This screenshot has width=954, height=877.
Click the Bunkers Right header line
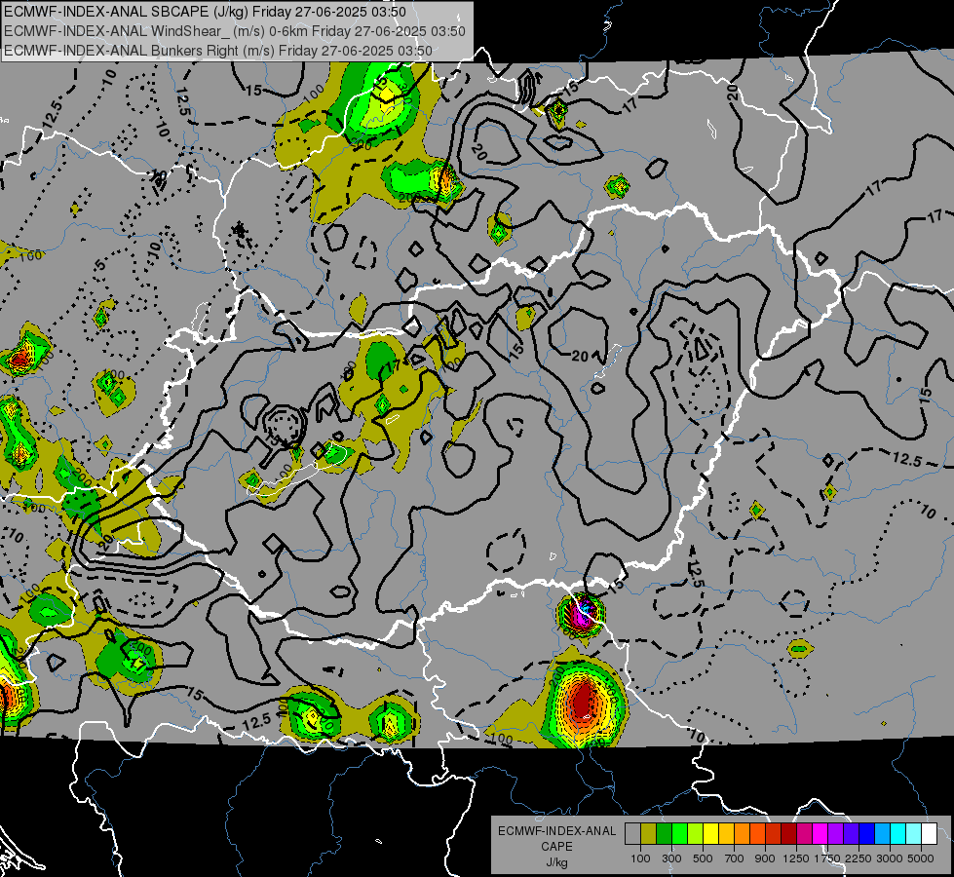click(218, 51)
